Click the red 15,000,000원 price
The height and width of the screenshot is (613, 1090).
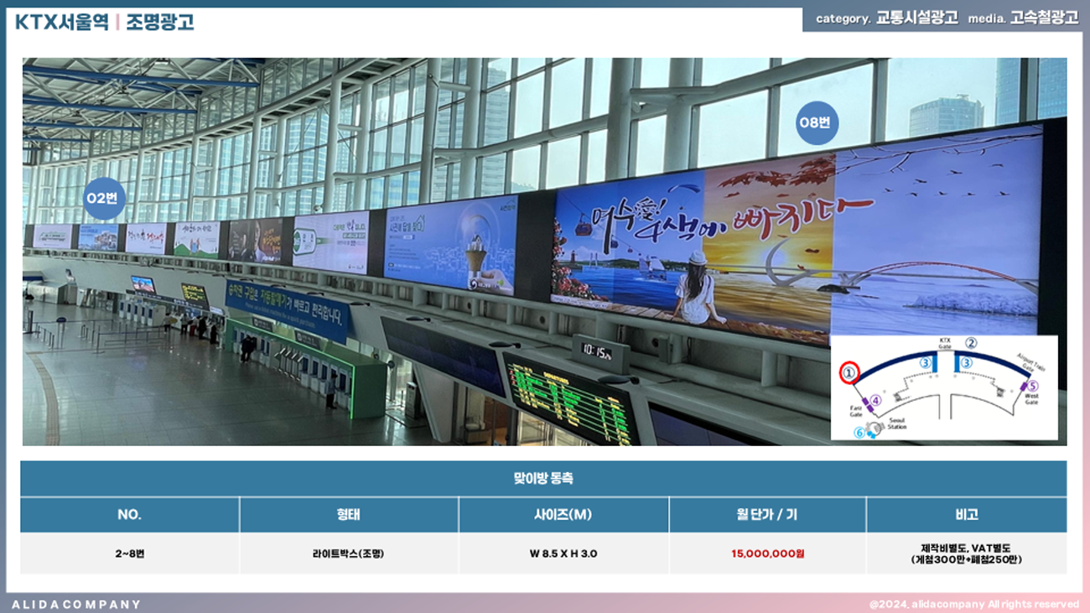click(x=767, y=553)
